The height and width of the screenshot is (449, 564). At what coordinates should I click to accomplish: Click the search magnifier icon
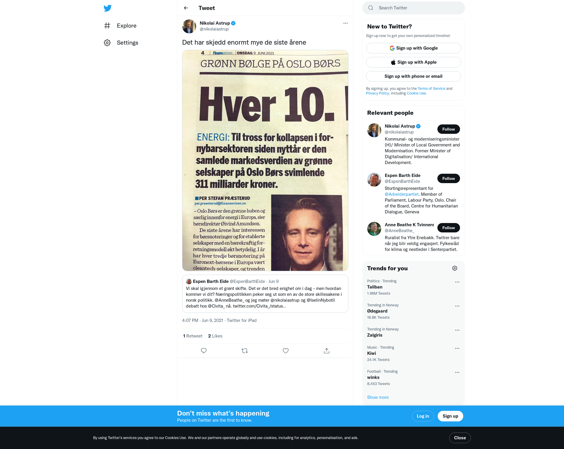[x=371, y=8]
